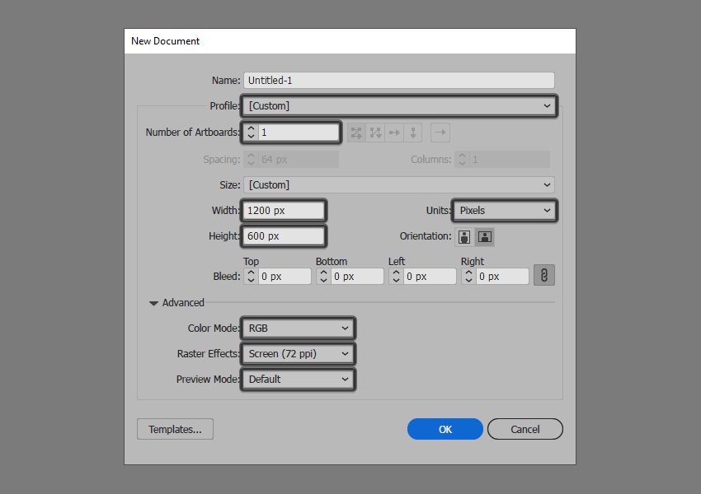Toggle the bleed link chain icon
This screenshot has height=494, width=701.
tap(544, 275)
